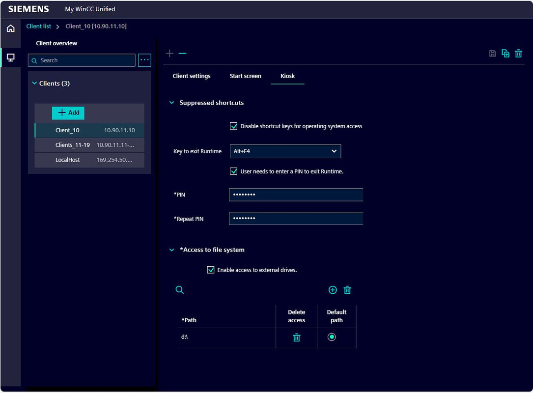Focus the client Search input field

(82, 60)
